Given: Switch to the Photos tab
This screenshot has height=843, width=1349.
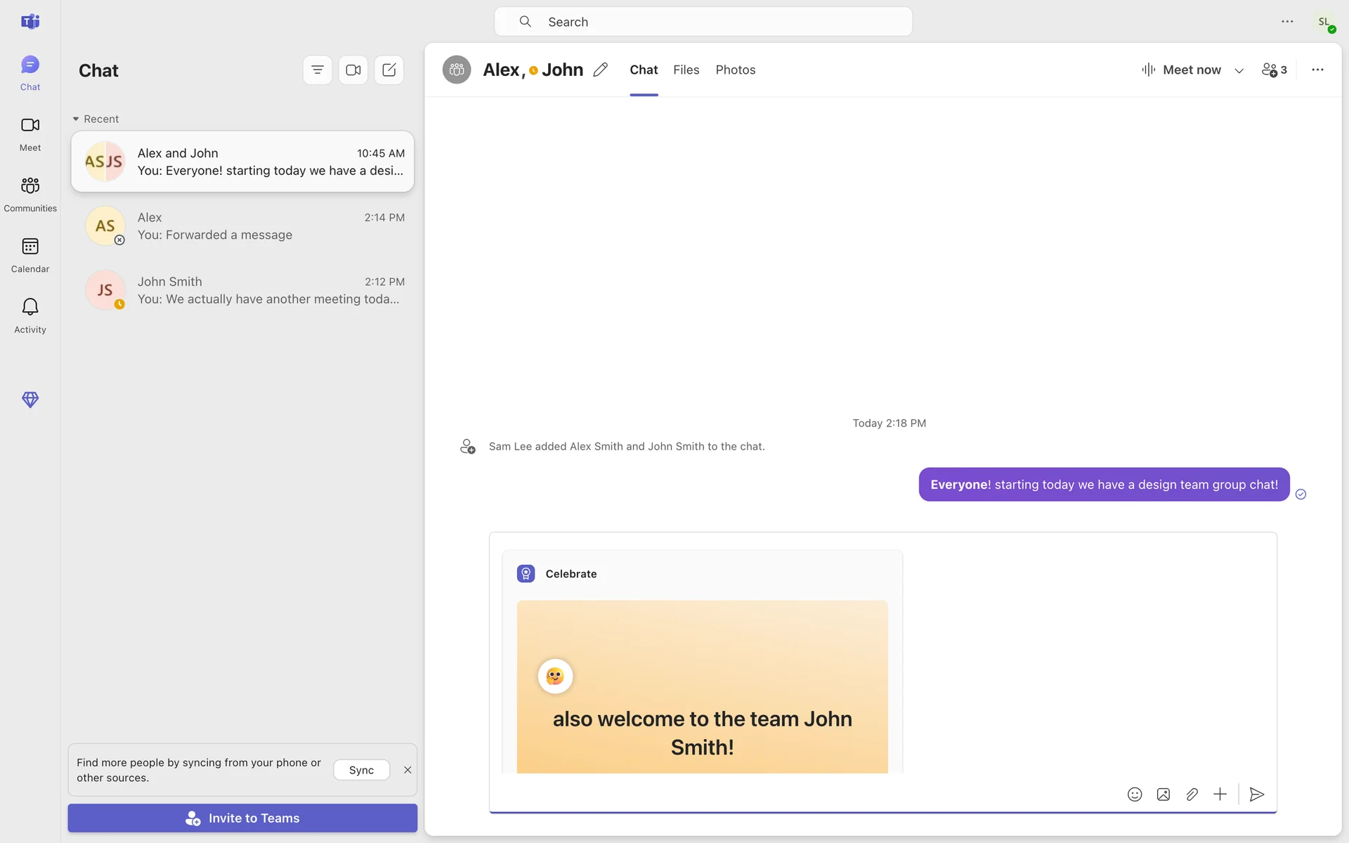Looking at the screenshot, I should (735, 70).
